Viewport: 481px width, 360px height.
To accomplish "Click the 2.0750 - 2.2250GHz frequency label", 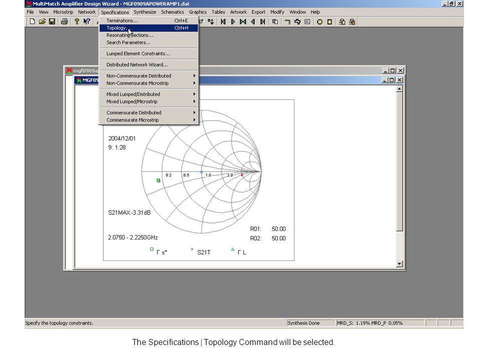I will tap(132, 237).
